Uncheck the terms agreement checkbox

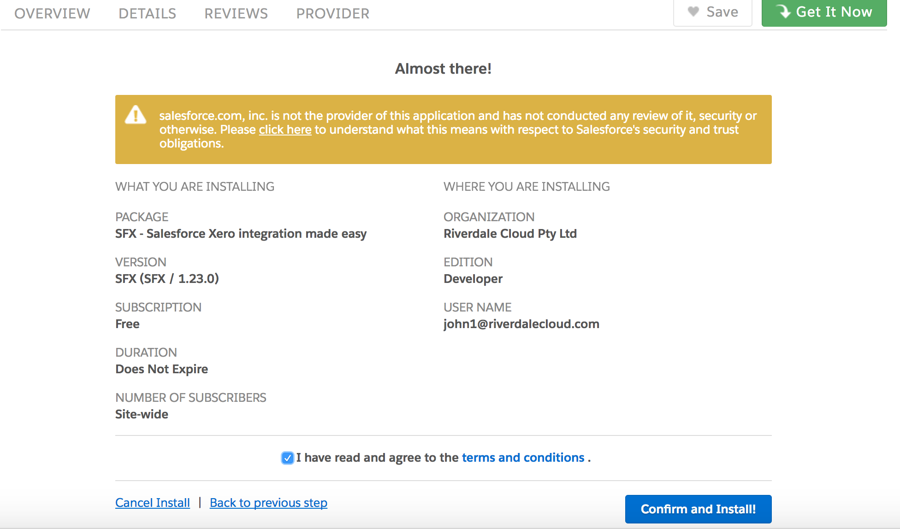(287, 458)
